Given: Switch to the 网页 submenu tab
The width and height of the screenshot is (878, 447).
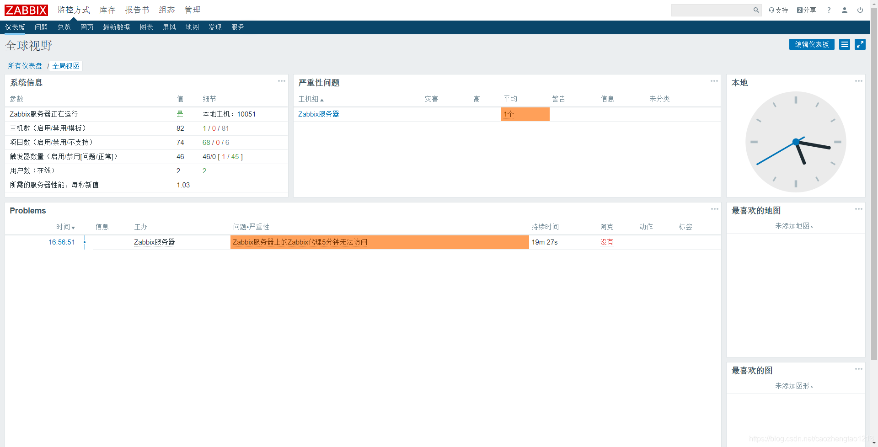Looking at the screenshot, I should click(87, 27).
